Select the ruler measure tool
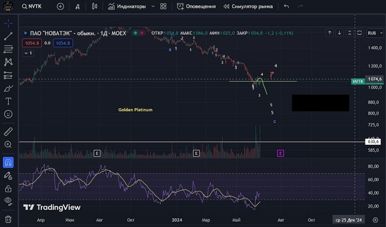 coord(8,132)
